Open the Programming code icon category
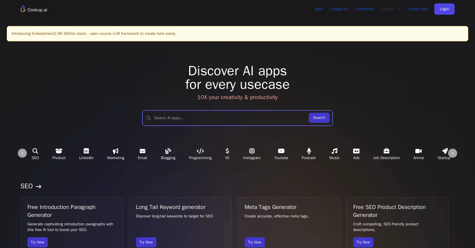 click(200, 151)
